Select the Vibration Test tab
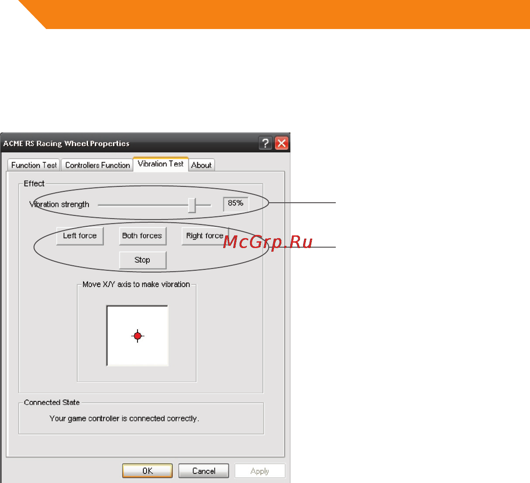This screenshot has width=530, height=483. click(x=161, y=164)
